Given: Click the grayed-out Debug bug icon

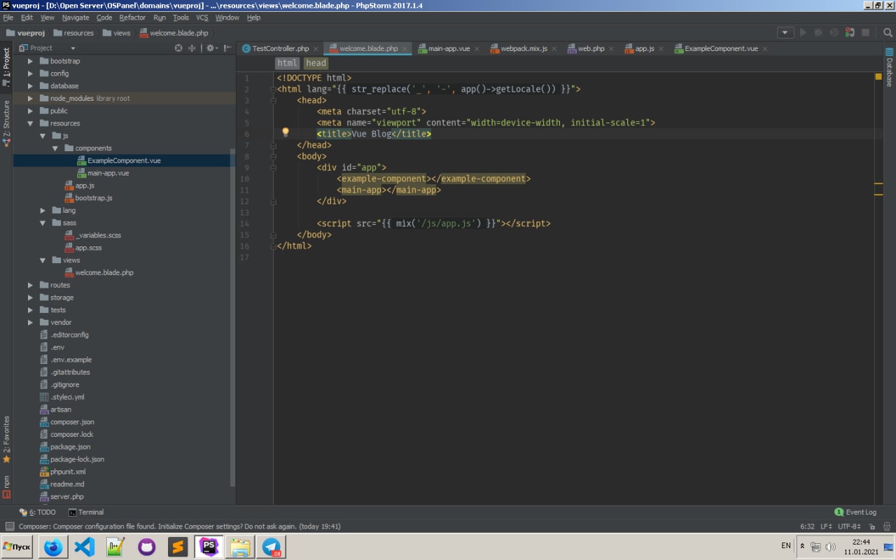Looking at the screenshot, I should (818, 32).
